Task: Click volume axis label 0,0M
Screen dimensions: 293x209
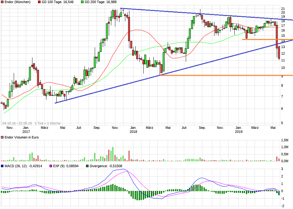Action: pos(285,161)
